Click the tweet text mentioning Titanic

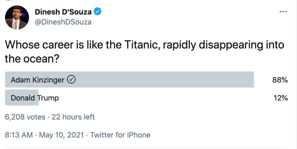[144, 45]
